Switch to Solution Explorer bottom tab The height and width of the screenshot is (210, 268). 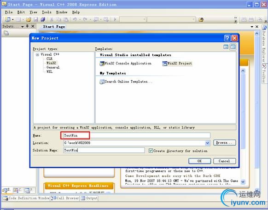[x=7, y=190]
